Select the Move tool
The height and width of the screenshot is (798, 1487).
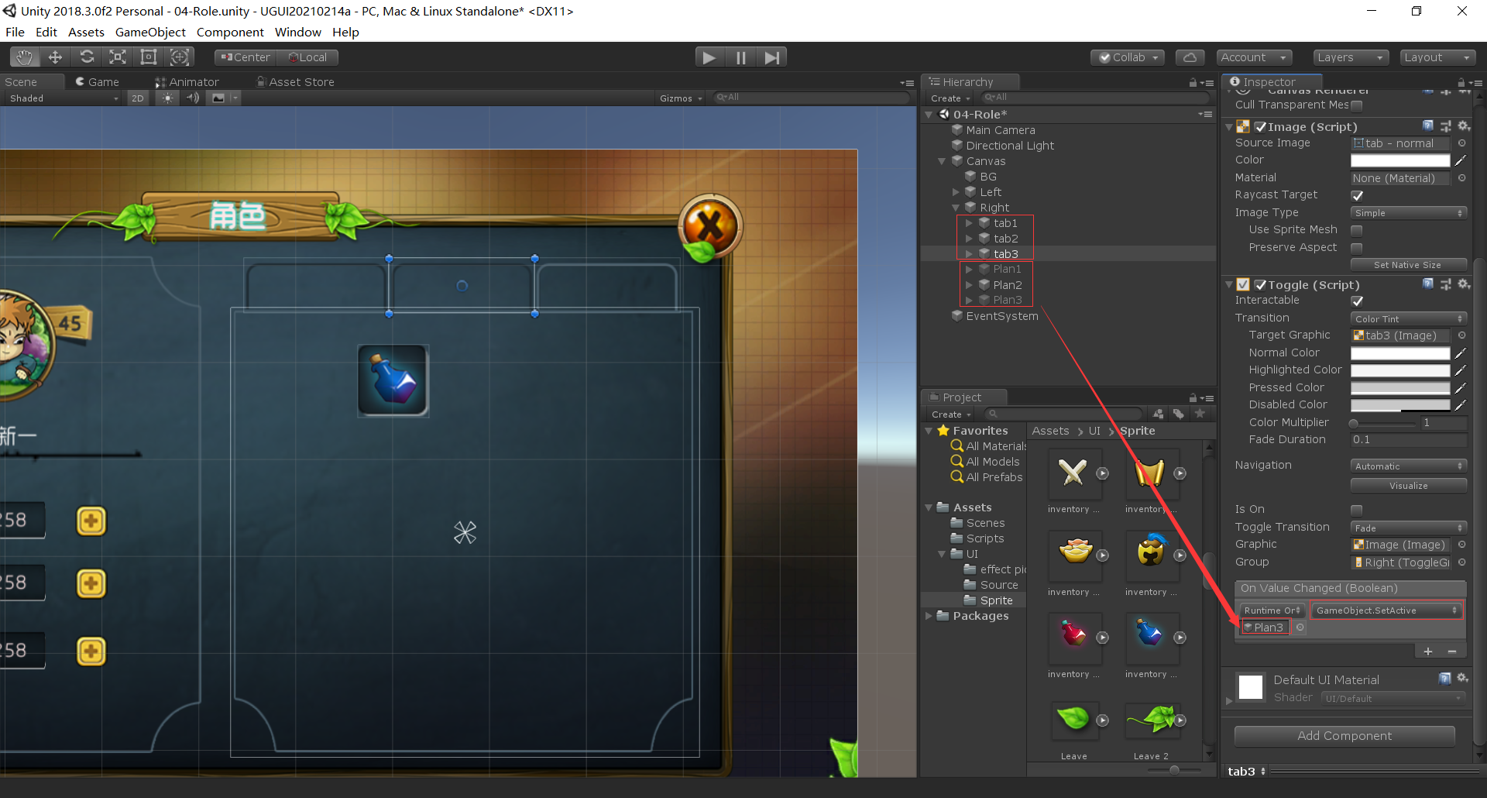55,57
